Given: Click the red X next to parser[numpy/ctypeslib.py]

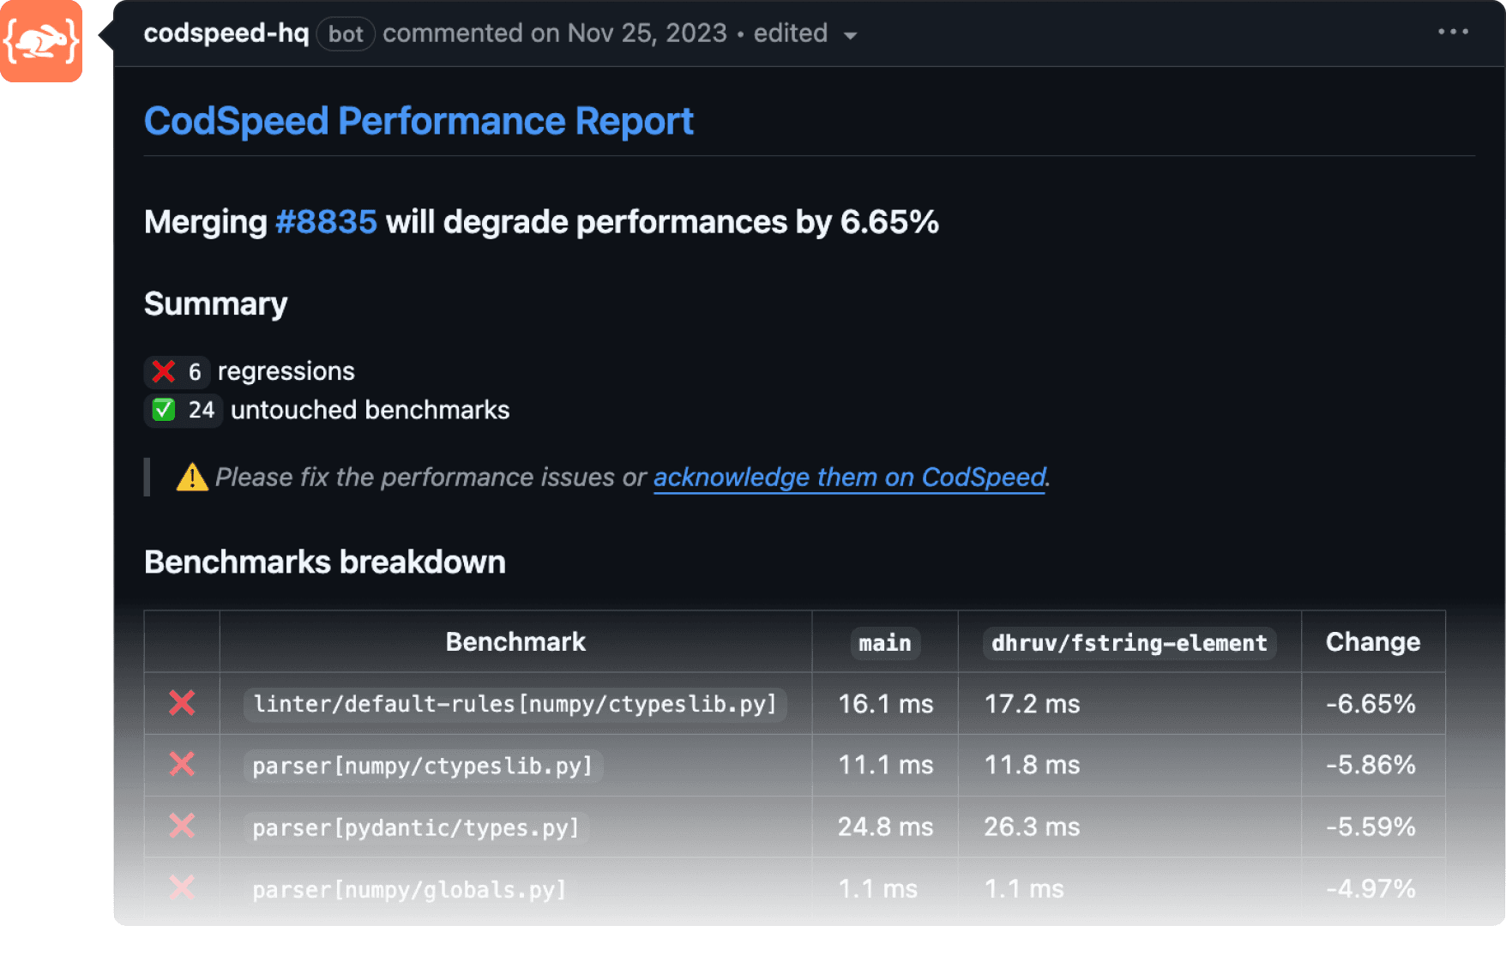Looking at the screenshot, I should tap(182, 766).
